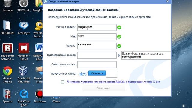Viewport: 192px width, 108px height.
Task: Click the RaidCall logo in the dialog title bar
Action: 46,1
